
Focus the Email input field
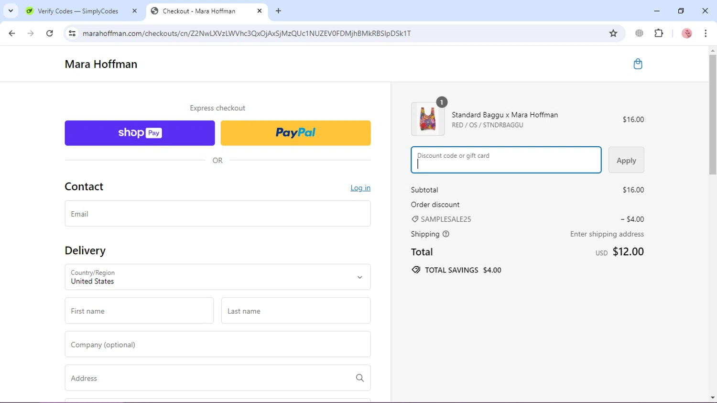[217, 214]
